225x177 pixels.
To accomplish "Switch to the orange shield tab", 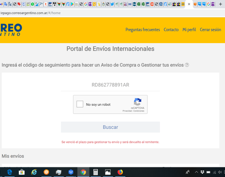I will (x=195, y=4).
